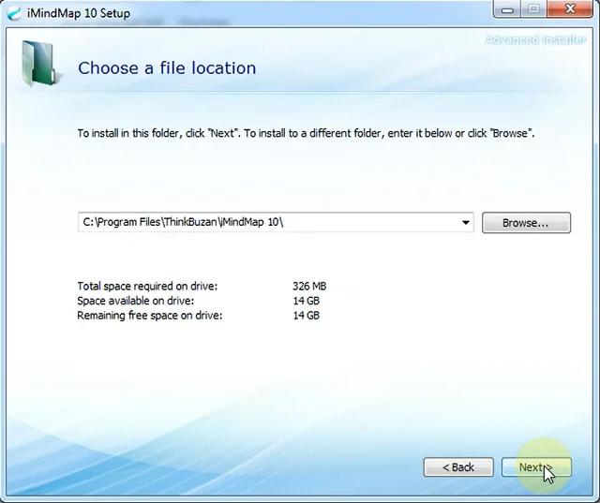The image size is (600, 503).
Task: Click the 14 GB value beside Remaining free space
Action: [x=307, y=316]
